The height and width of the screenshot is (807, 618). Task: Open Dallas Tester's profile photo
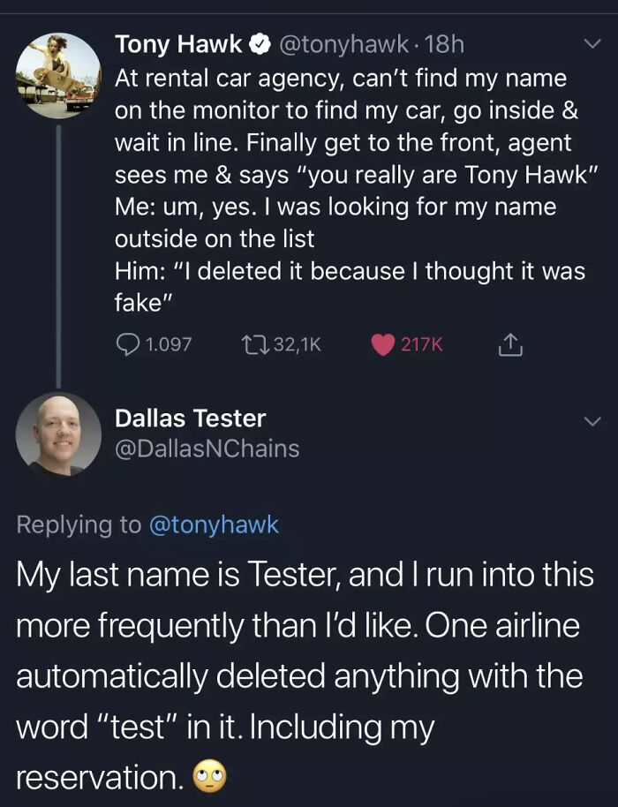pyautogui.click(x=58, y=434)
